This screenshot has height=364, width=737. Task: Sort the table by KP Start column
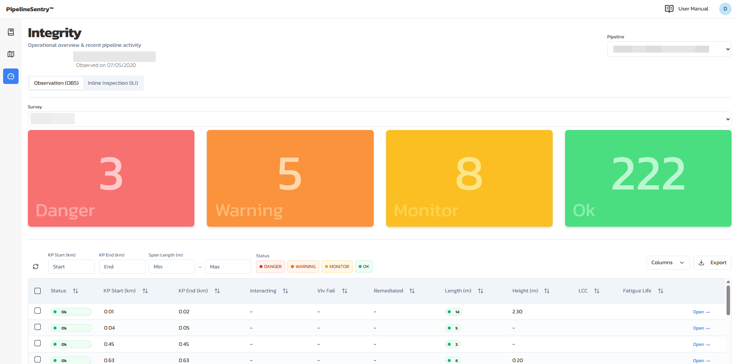pos(145,291)
